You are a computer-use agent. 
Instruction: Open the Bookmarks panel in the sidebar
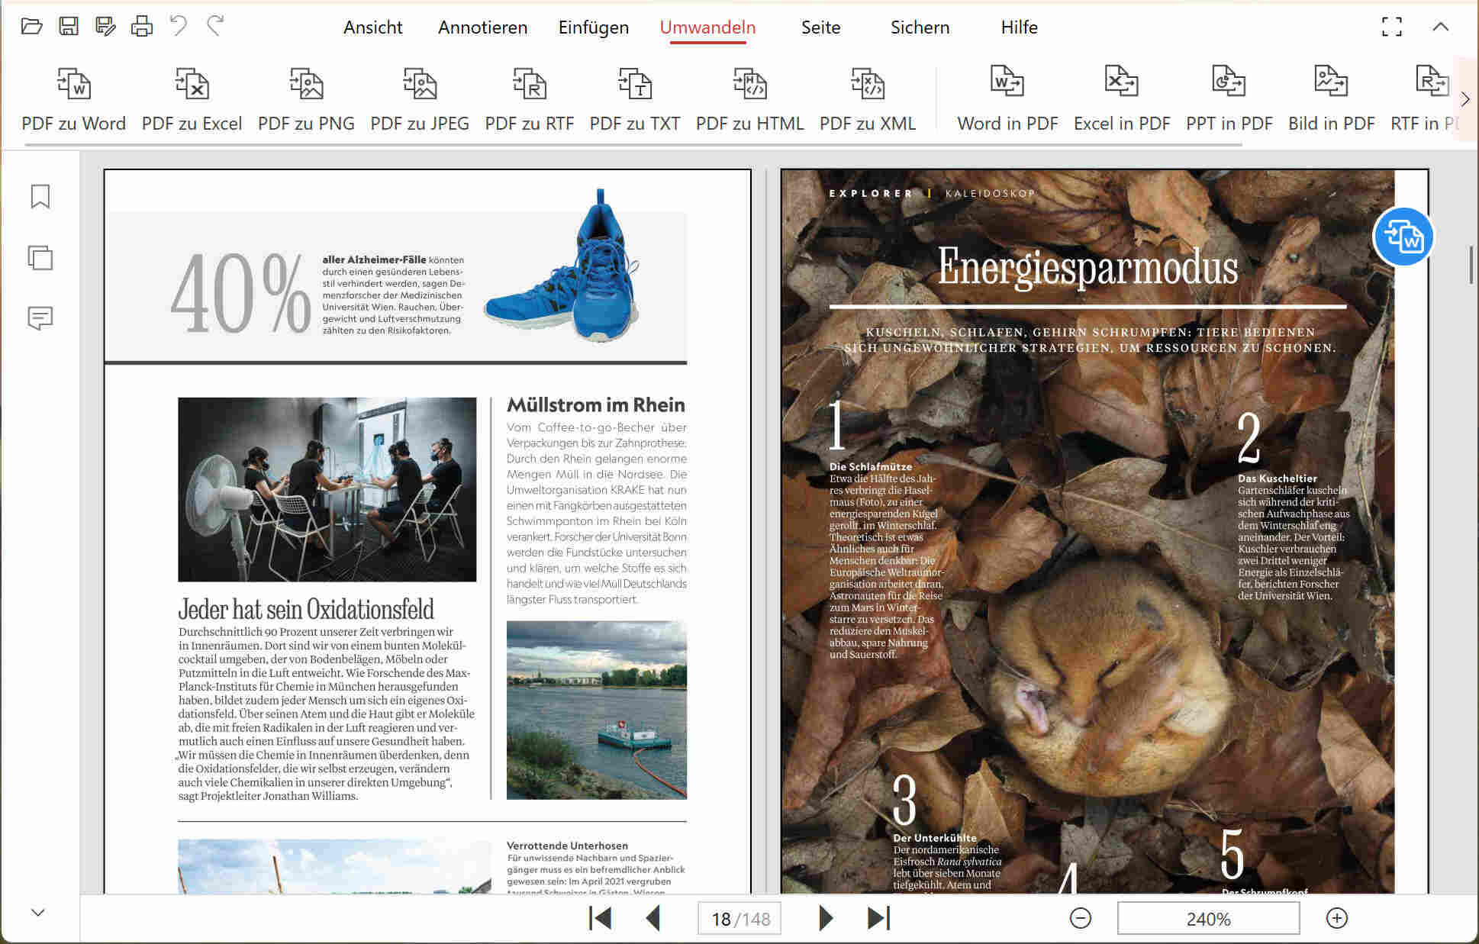click(40, 197)
